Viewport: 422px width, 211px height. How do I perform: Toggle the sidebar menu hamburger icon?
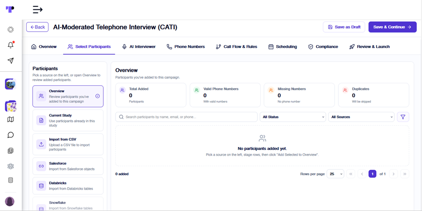(38, 10)
